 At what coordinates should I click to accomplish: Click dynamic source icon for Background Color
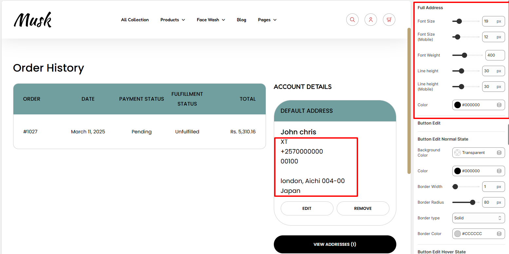499,153
